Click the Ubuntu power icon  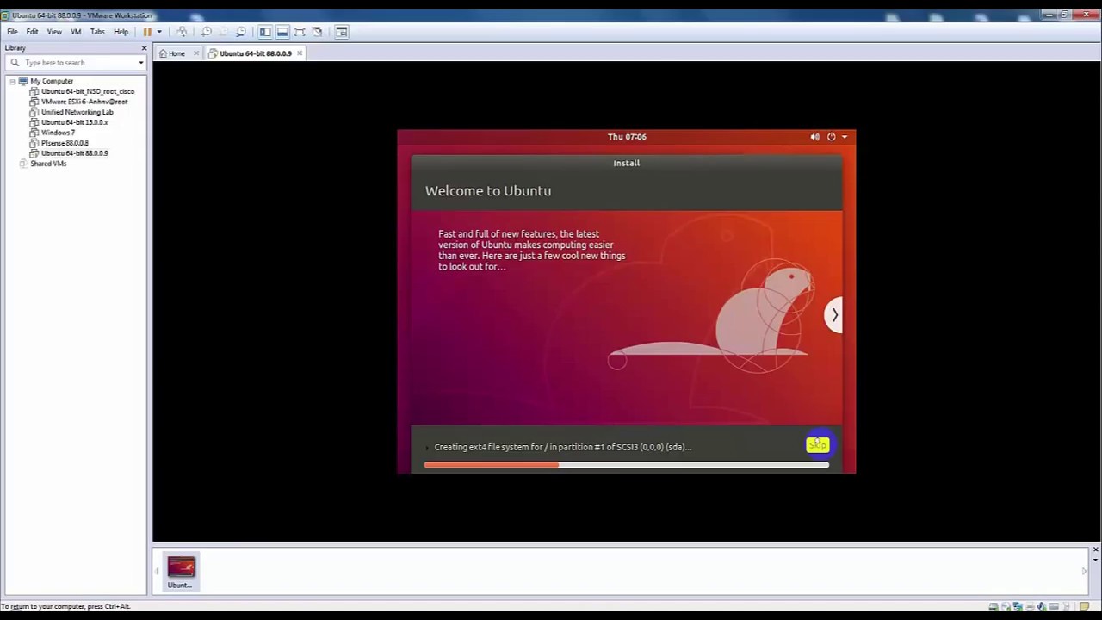(831, 137)
